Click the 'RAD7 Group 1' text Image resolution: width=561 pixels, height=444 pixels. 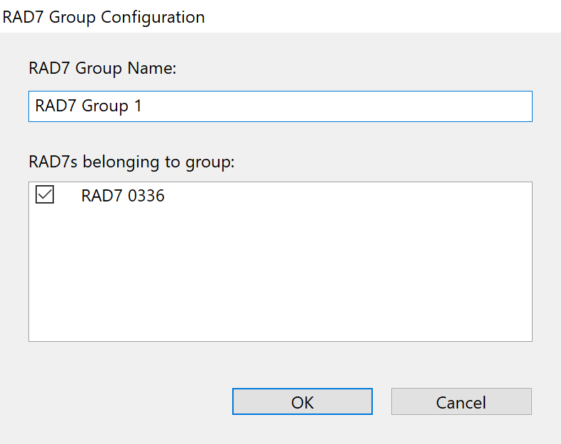click(88, 106)
